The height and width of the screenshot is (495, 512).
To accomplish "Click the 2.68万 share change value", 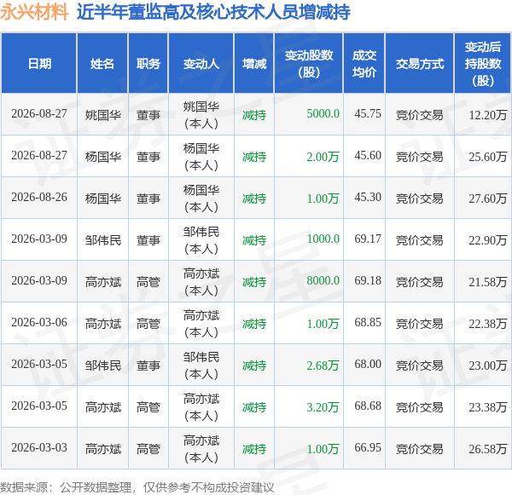I will click(323, 365).
